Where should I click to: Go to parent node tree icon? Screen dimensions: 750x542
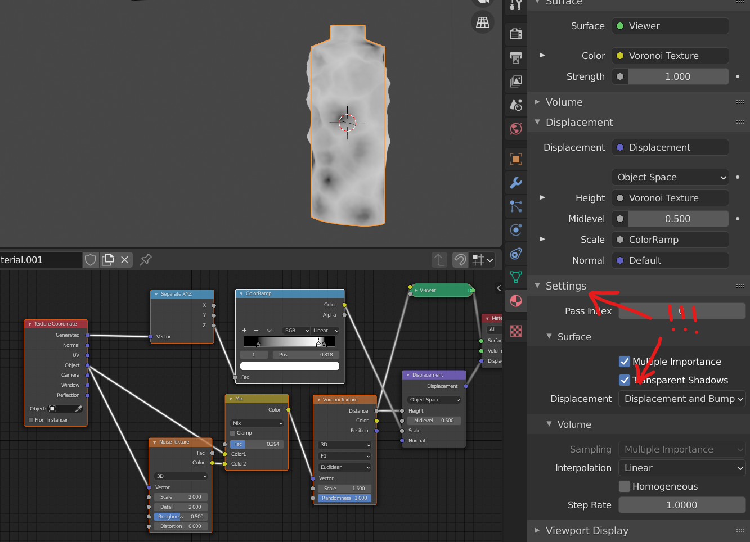coord(439,260)
